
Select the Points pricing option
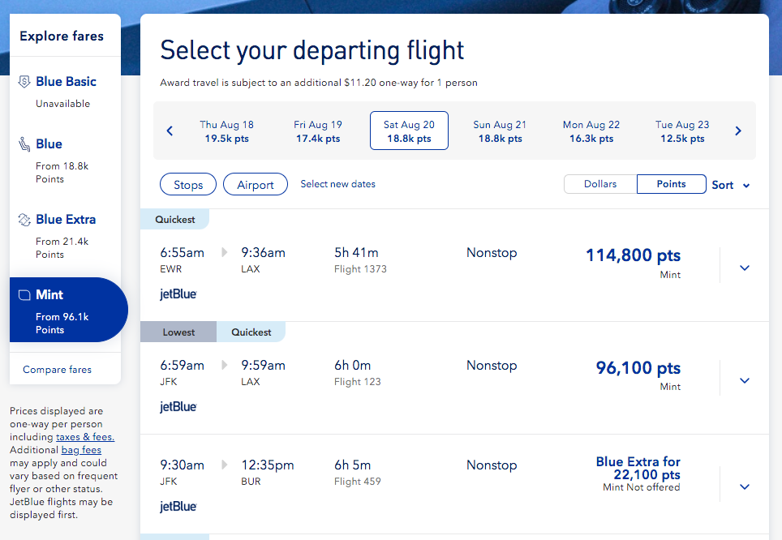tap(671, 184)
